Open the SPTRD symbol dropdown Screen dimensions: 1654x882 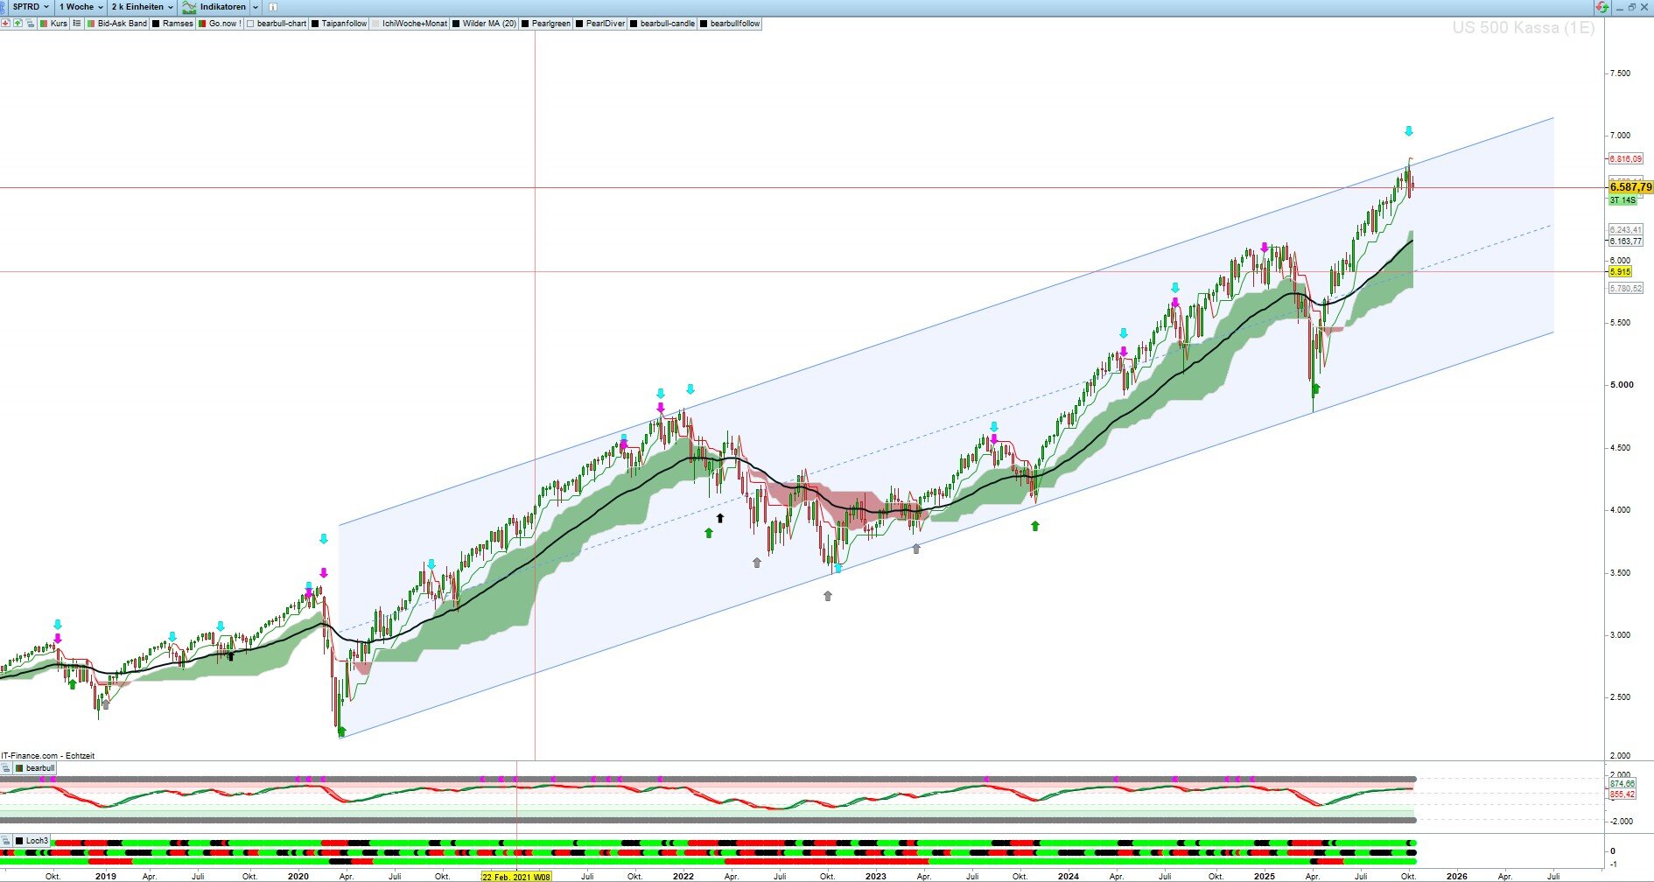click(30, 7)
